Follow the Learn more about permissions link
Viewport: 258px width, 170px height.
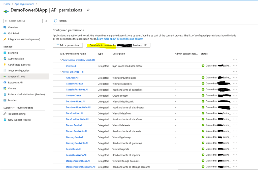(120, 39)
